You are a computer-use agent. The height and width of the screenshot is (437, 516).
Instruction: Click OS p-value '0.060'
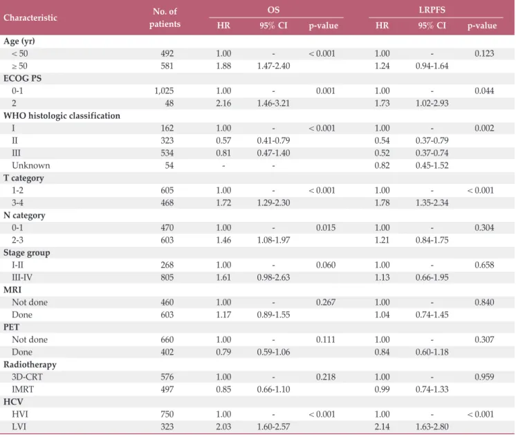click(326, 266)
